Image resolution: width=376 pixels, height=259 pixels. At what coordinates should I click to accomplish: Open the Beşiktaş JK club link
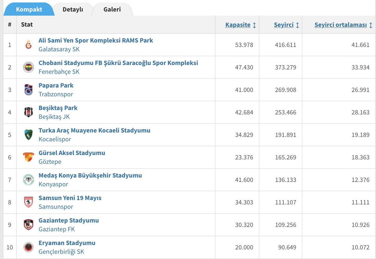pyautogui.click(x=54, y=117)
